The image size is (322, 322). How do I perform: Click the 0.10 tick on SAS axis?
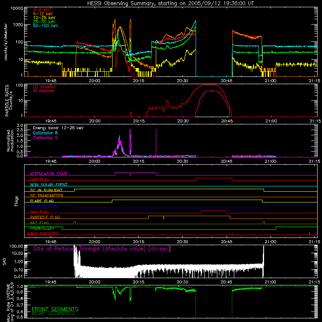pyautogui.click(x=19, y=270)
